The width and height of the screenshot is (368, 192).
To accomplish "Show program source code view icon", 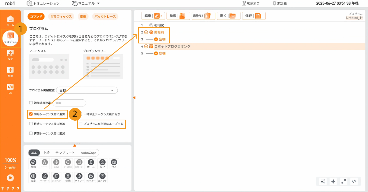I will [354, 181].
